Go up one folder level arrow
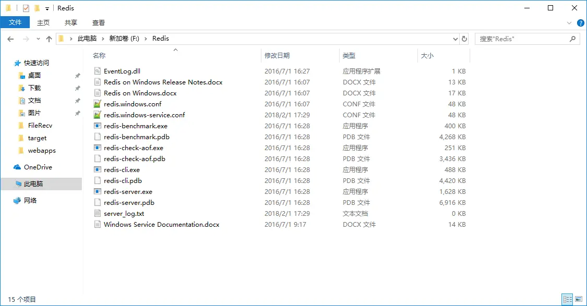The width and height of the screenshot is (587, 306). pyautogui.click(x=49, y=39)
